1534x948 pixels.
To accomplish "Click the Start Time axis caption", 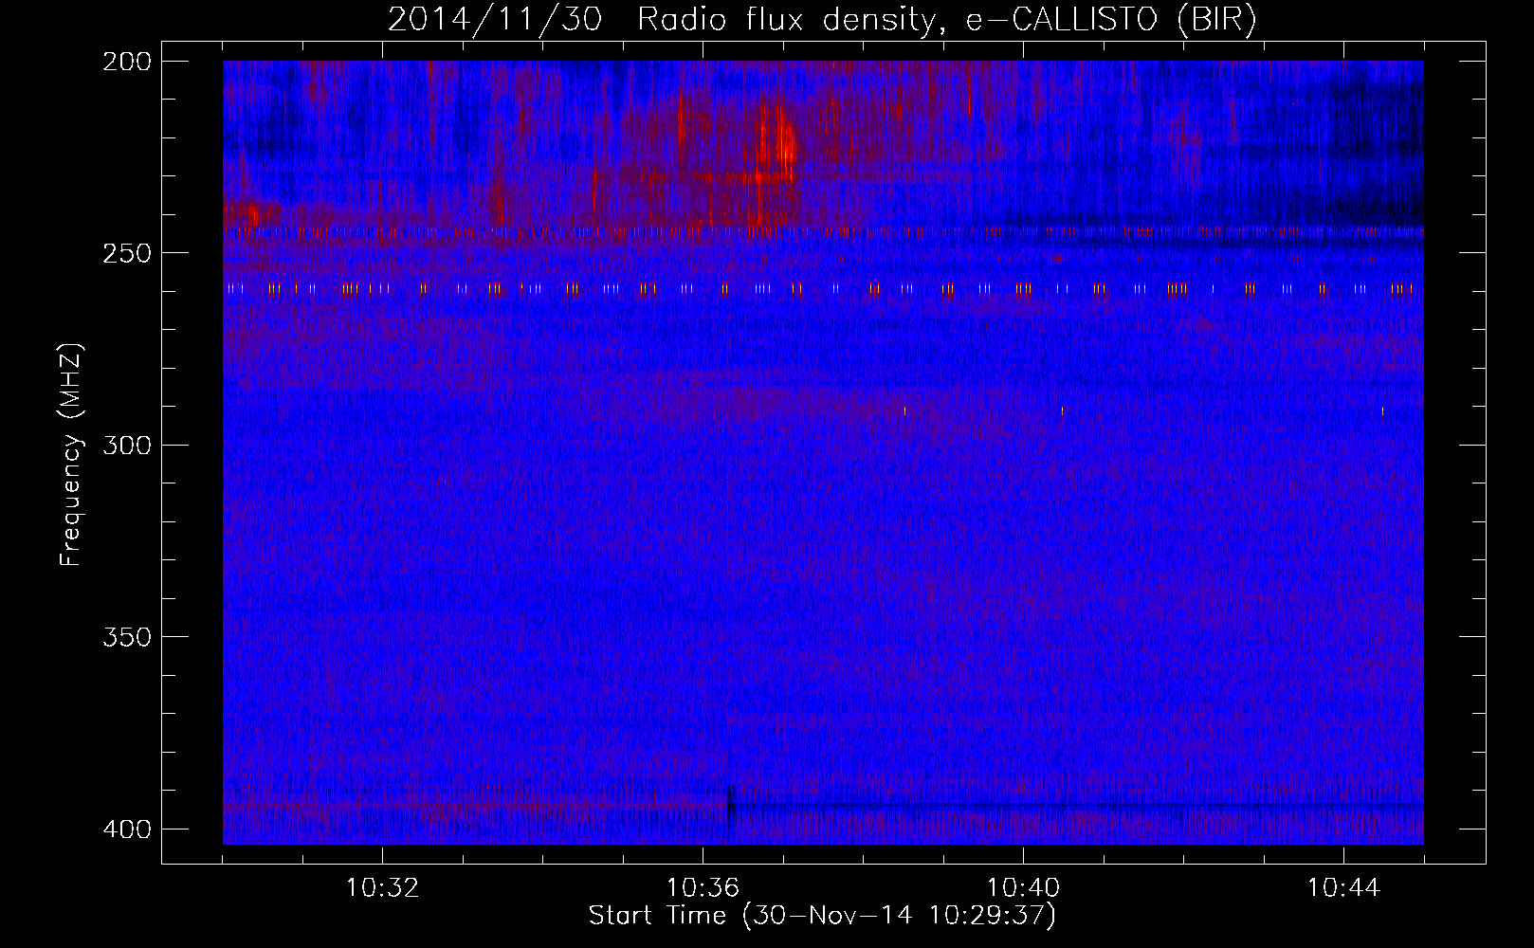I will click(x=822, y=916).
